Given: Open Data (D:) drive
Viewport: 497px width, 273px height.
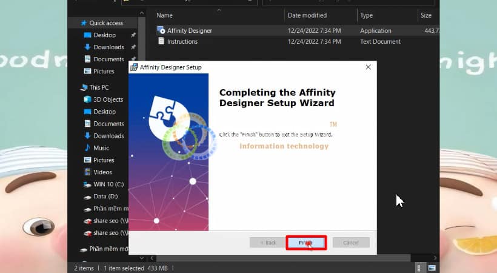Looking at the screenshot, I should (x=107, y=197).
